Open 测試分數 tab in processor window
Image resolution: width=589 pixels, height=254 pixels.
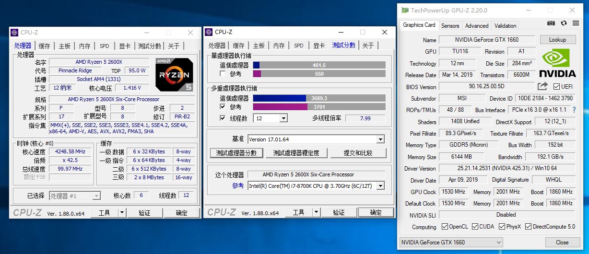(x=150, y=46)
